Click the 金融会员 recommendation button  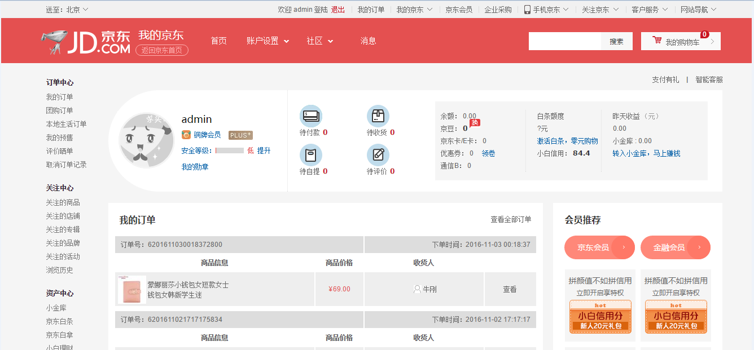point(675,247)
